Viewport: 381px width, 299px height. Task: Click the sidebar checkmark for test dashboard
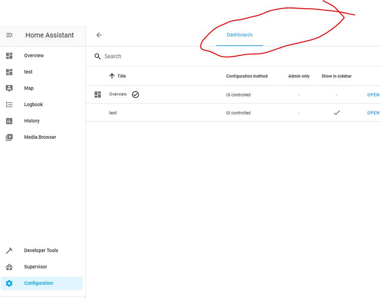(337, 113)
